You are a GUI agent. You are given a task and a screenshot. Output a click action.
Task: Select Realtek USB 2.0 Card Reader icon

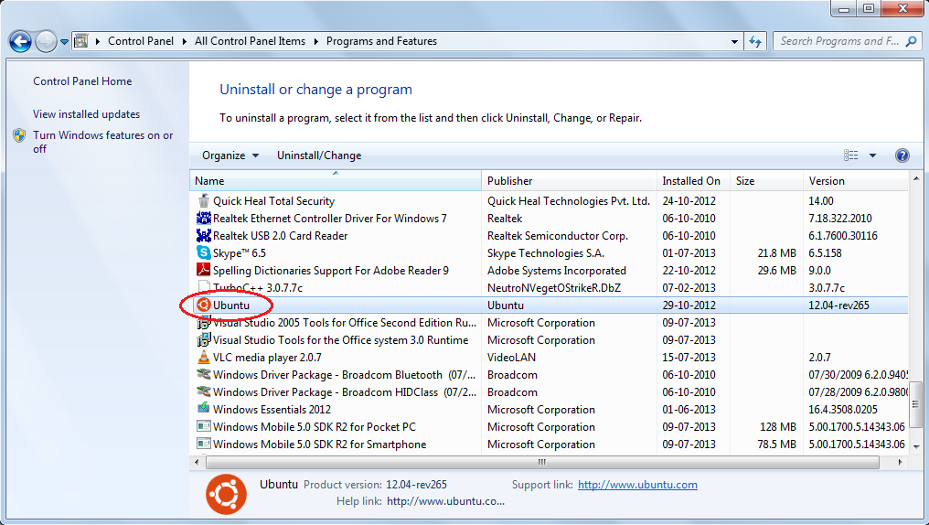coord(203,235)
